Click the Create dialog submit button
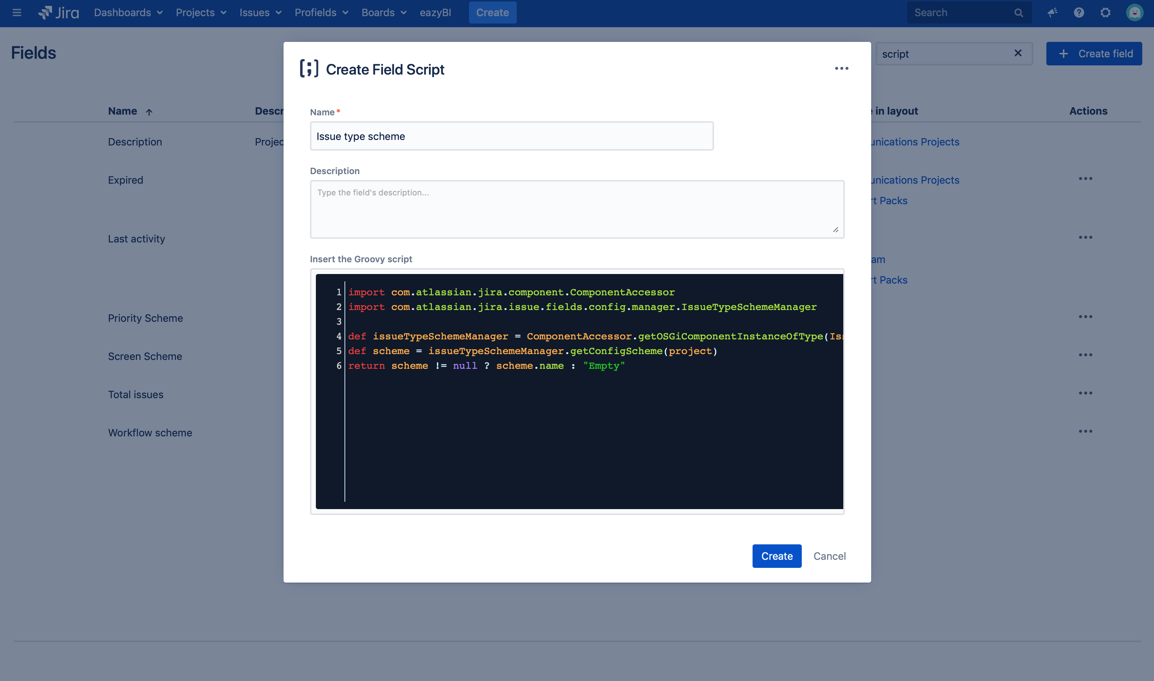 tap(776, 556)
